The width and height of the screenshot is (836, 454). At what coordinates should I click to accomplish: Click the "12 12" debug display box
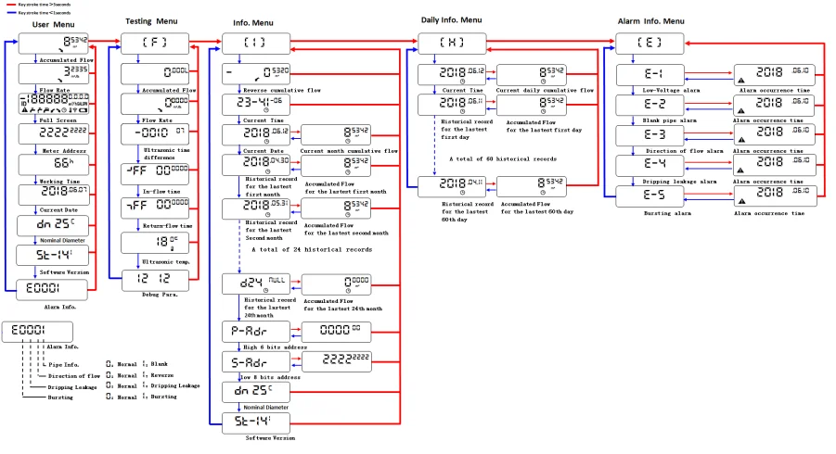click(155, 281)
